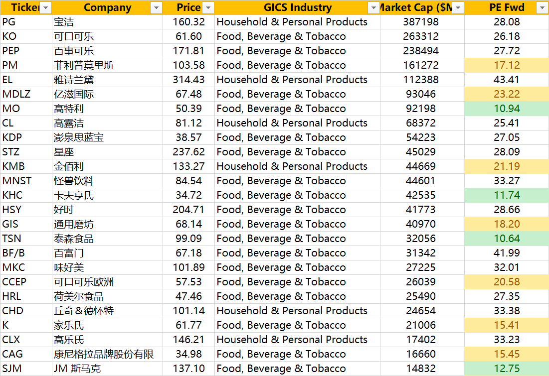Select the PG ticker cell
Screen dimensions: 549x376
click(x=26, y=22)
